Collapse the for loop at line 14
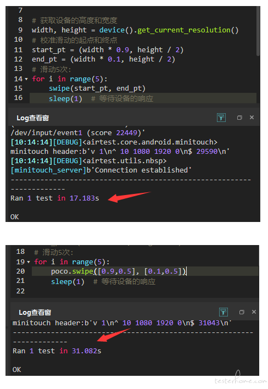The image size is (268, 389). click(26, 79)
